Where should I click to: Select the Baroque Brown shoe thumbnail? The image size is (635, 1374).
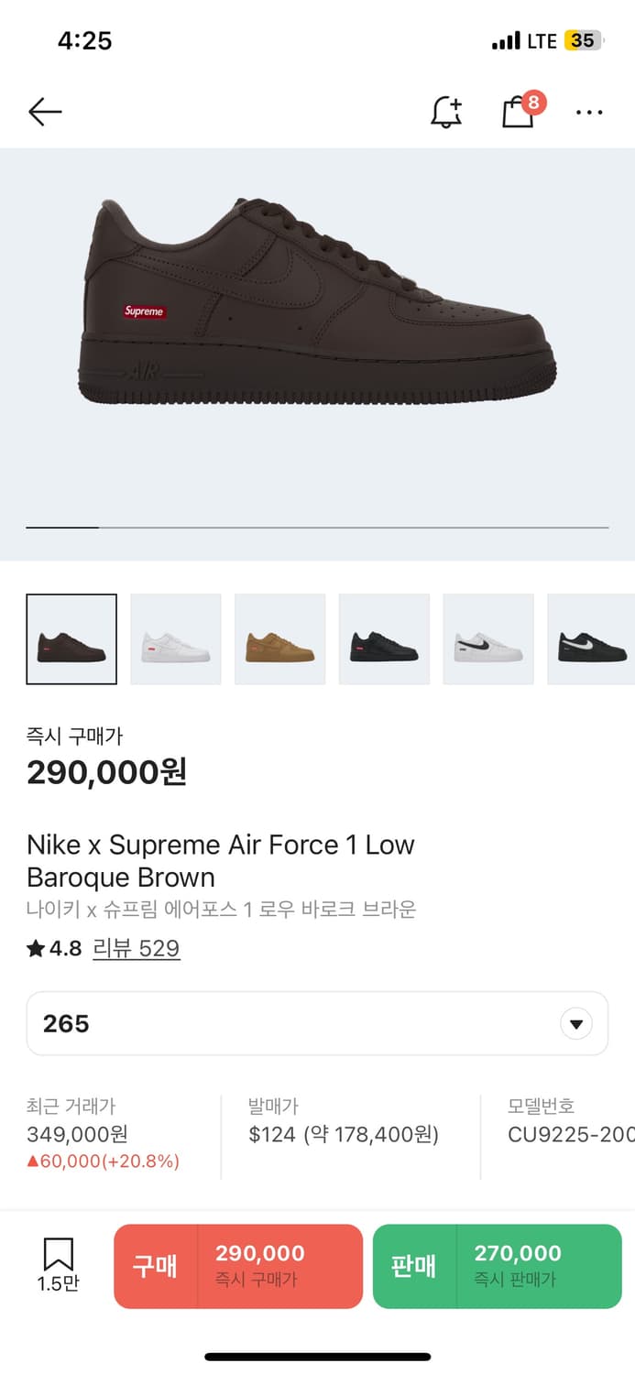click(71, 639)
